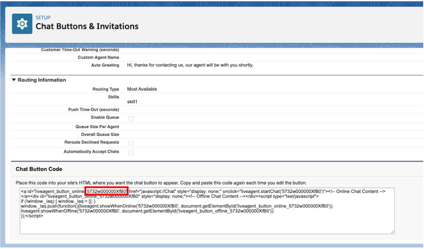Viewport: 424px width, 249px height.
Task: Click the Setup gear icon
Action: click(22, 24)
